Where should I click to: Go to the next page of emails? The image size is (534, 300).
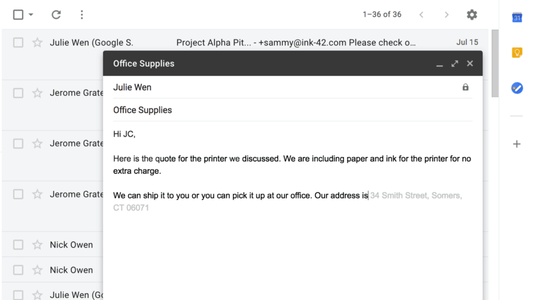[x=446, y=15]
